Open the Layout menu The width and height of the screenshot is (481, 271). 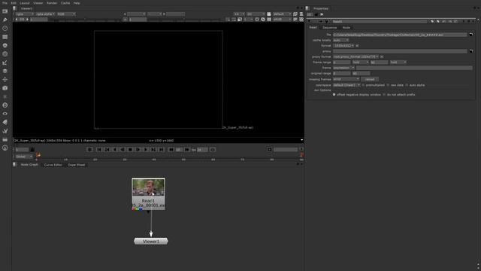click(25, 3)
